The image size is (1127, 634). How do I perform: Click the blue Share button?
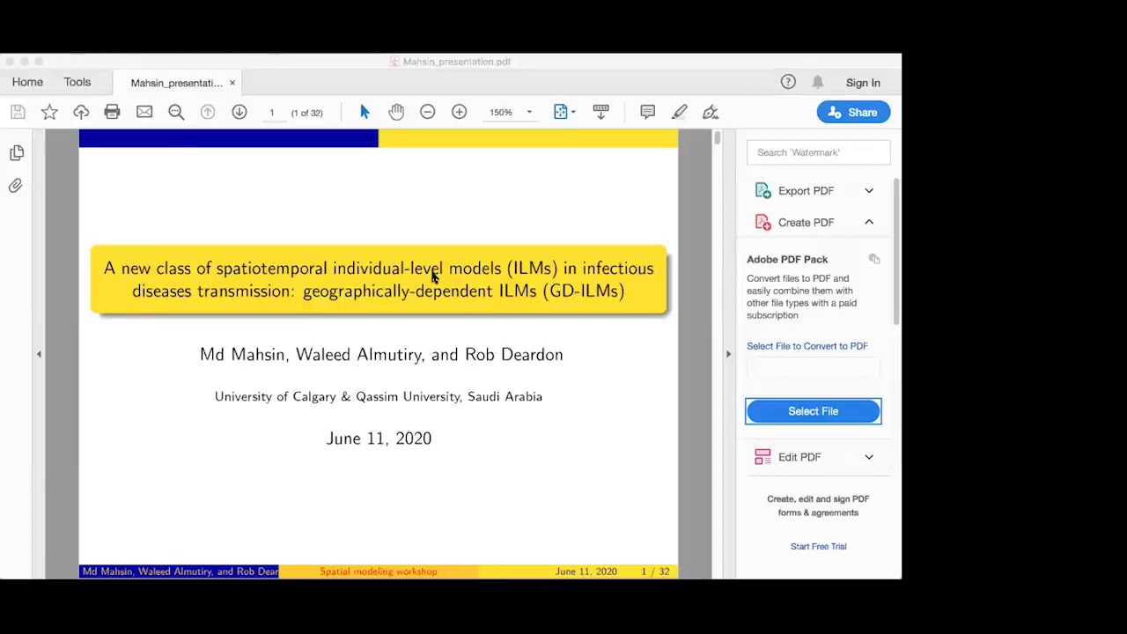[x=853, y=112]
